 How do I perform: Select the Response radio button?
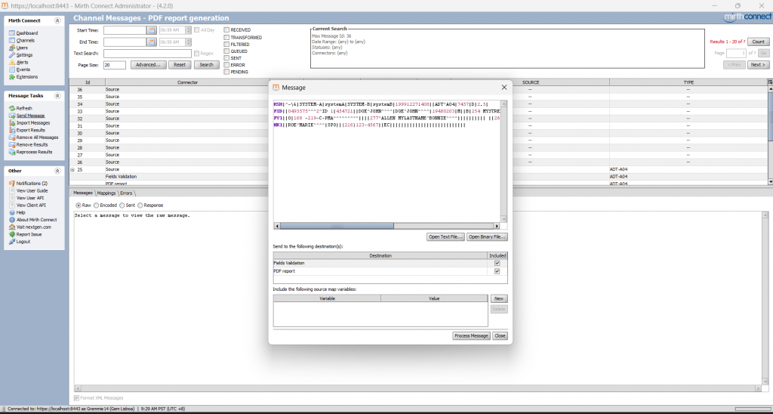coord(140,205)
